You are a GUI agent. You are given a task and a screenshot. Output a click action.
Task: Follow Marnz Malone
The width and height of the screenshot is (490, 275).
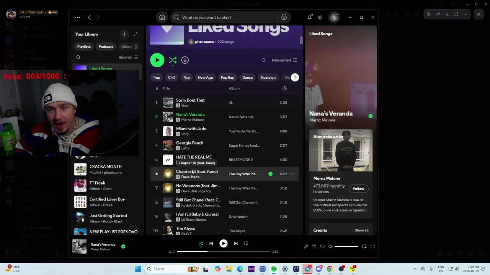pos(359,189)
